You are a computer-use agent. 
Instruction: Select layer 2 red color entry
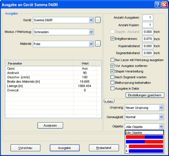144,146
